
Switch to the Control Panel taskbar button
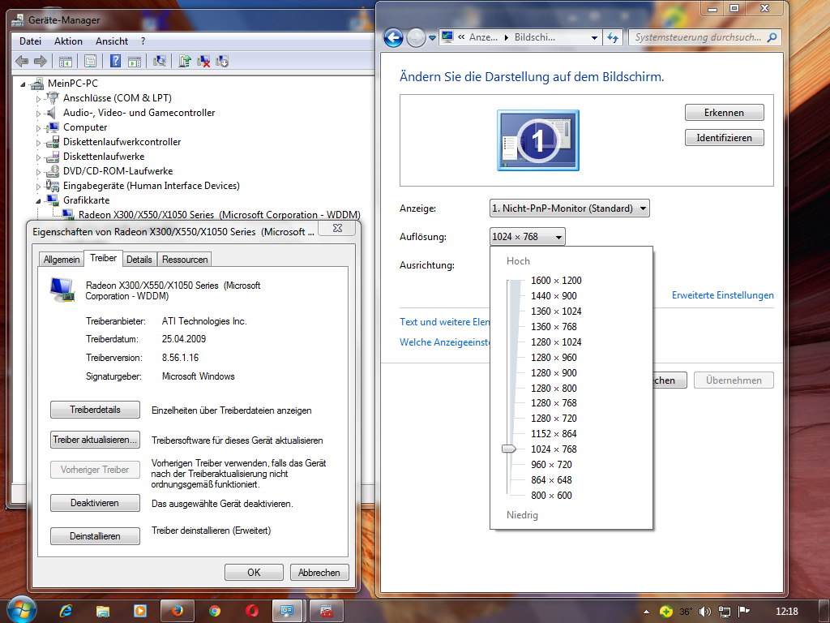click(288, 612)
